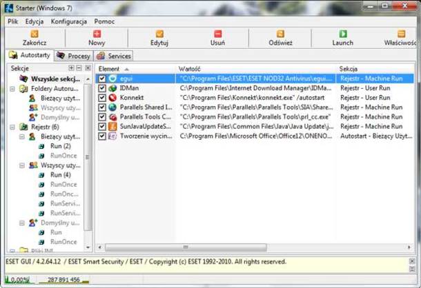421x288 pixels.
Task: Click the list scroll-left arrow
Action: [x=99, y=247]
